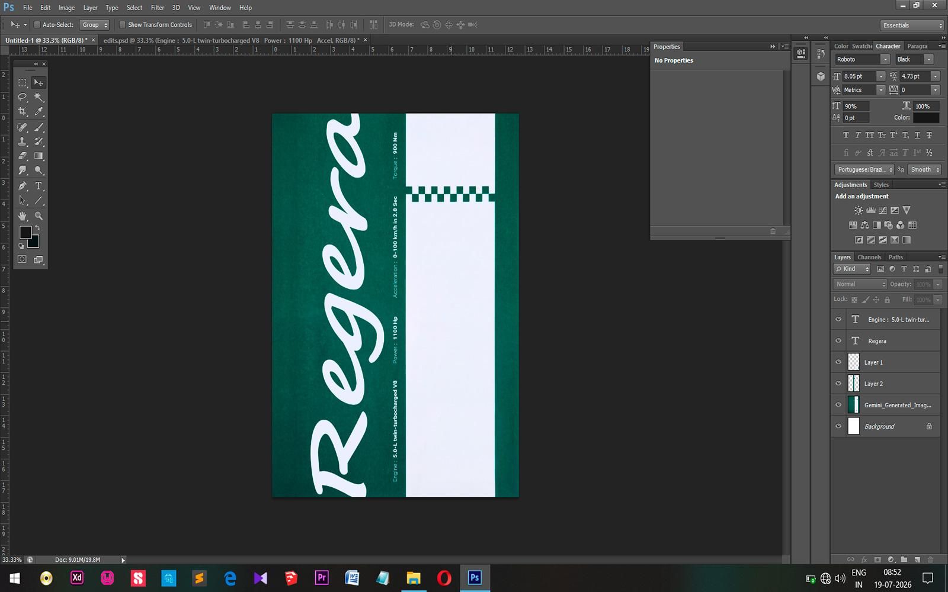948x592 pixels.
Task: Open the Roboto font family dropdown
Action: (885, 59)
